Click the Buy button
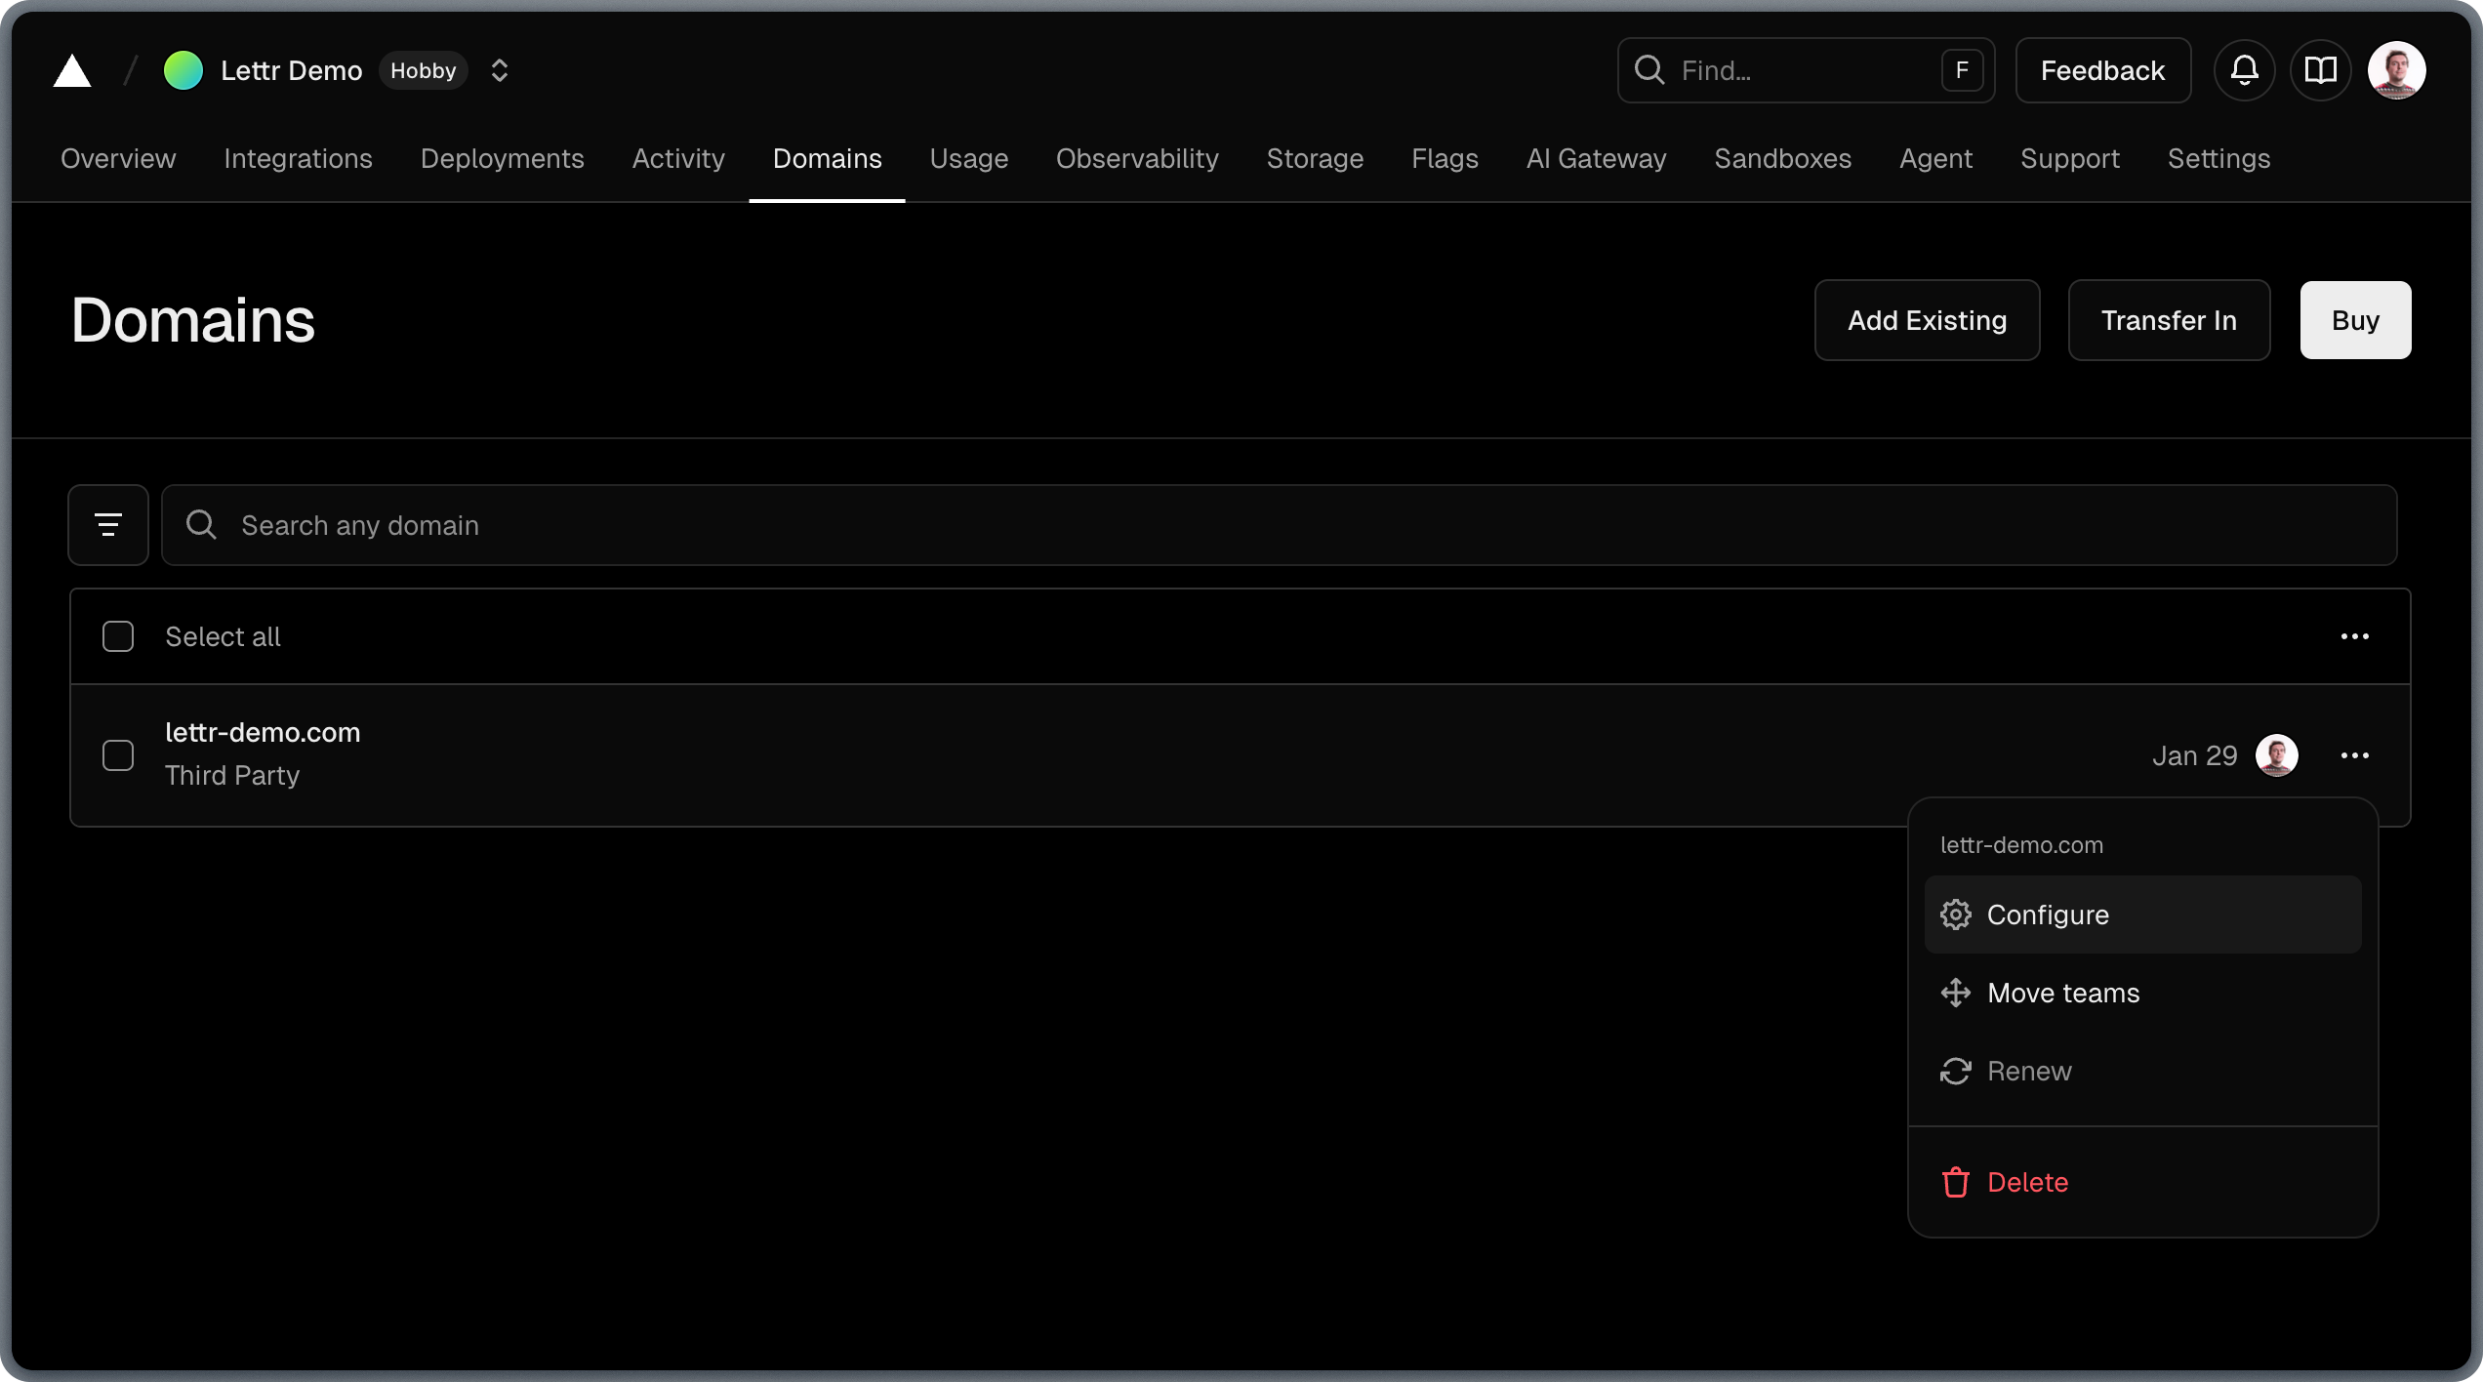 tap(2355, 319)
